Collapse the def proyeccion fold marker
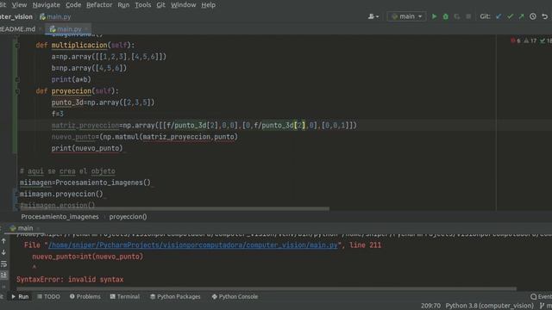Image resolution: width=552 pixels, height=310 pixels. pos(16,91)
